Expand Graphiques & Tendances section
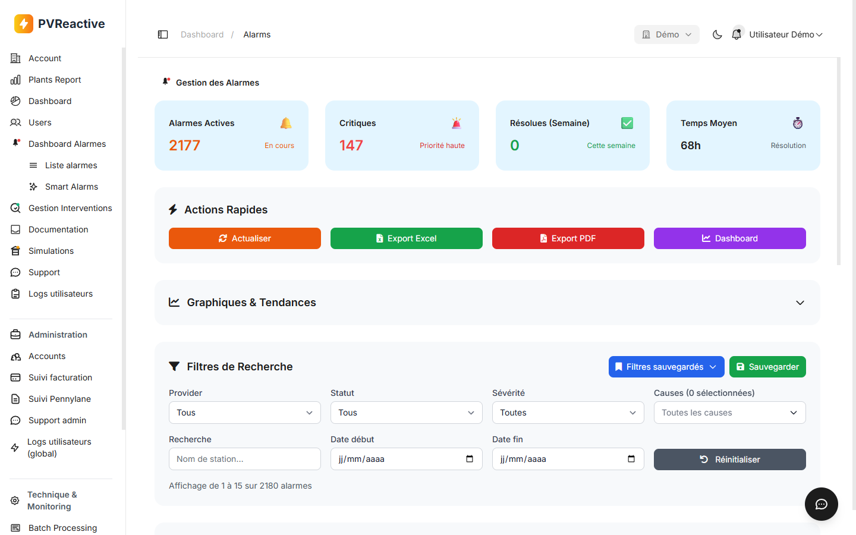856x535 pixels. (800, 303)
